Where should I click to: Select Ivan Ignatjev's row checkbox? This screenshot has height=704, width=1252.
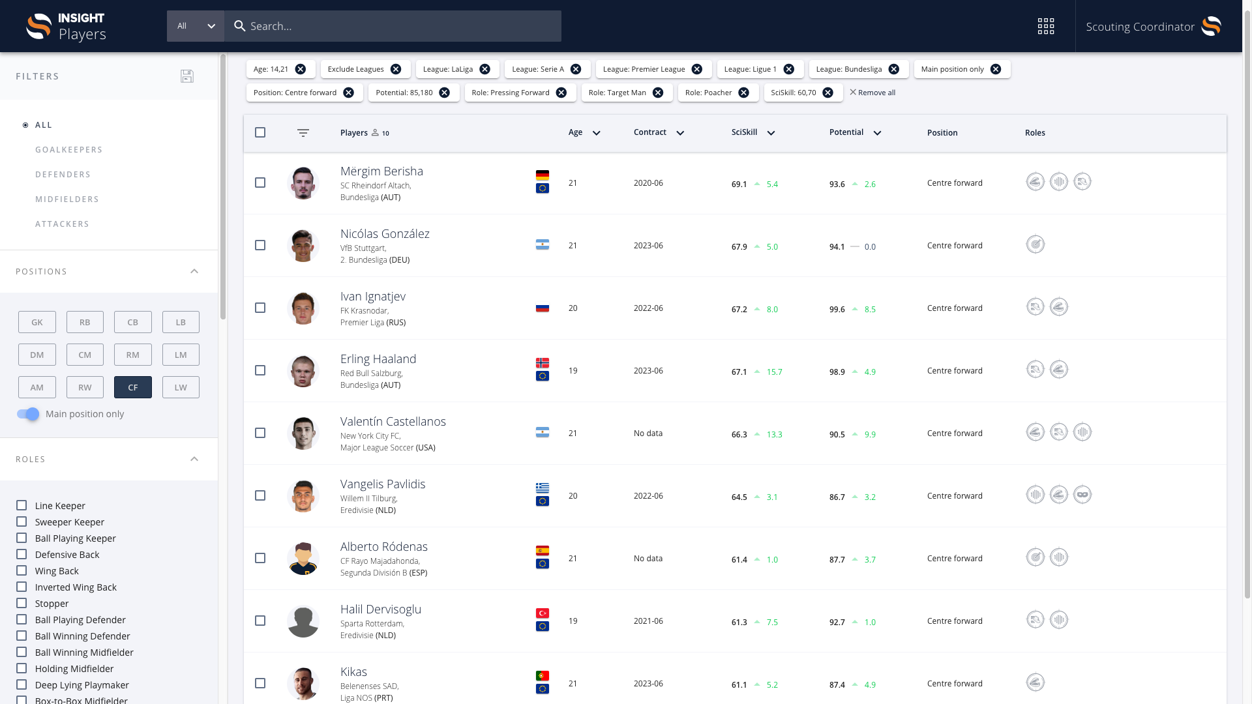pos(260,308)
